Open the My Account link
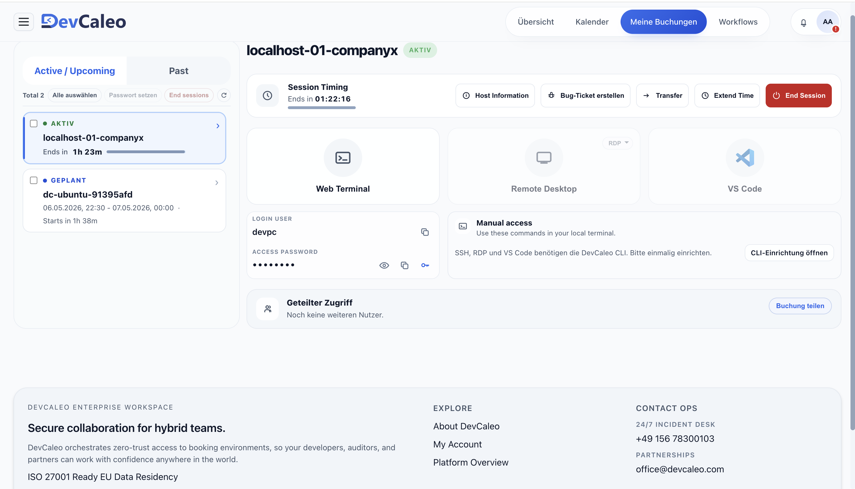 (x=457, y=444)
